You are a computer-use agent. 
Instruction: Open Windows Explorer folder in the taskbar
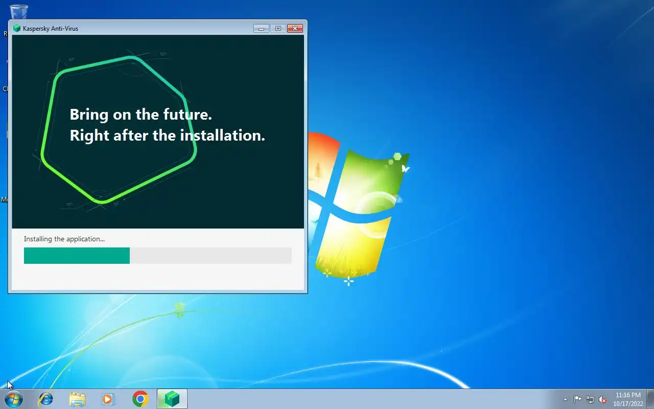[77, 399]
